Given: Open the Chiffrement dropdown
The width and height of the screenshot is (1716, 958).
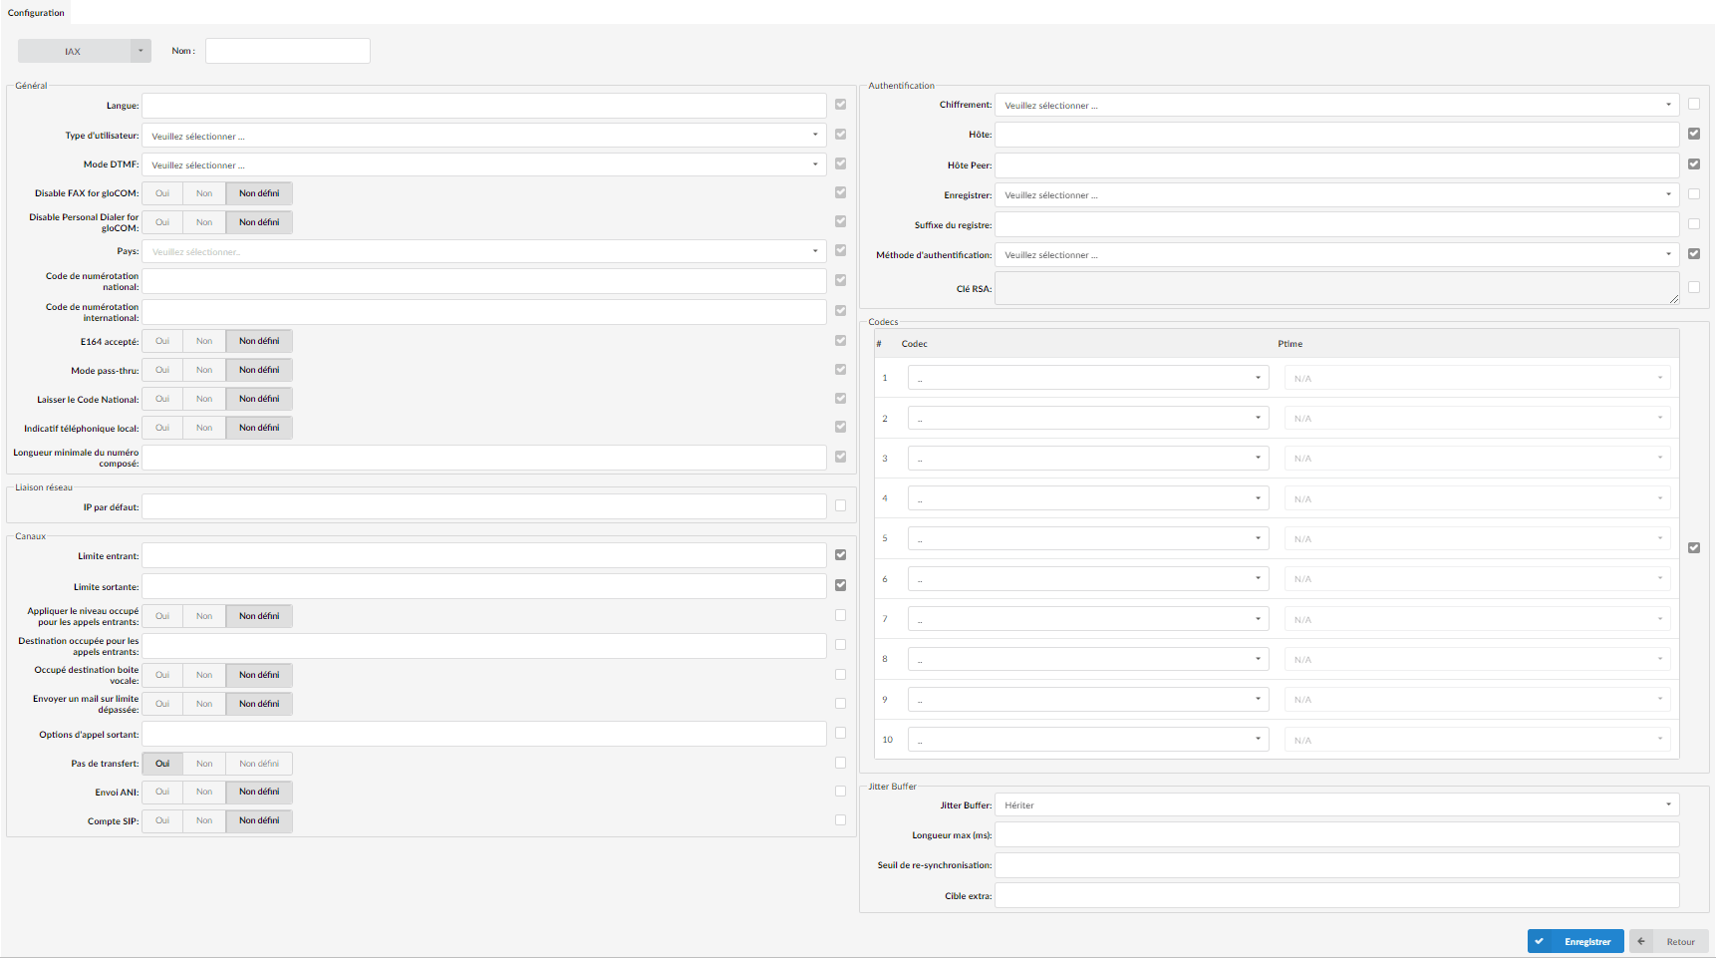Looking at the screenshot, I should (1337, 105).
